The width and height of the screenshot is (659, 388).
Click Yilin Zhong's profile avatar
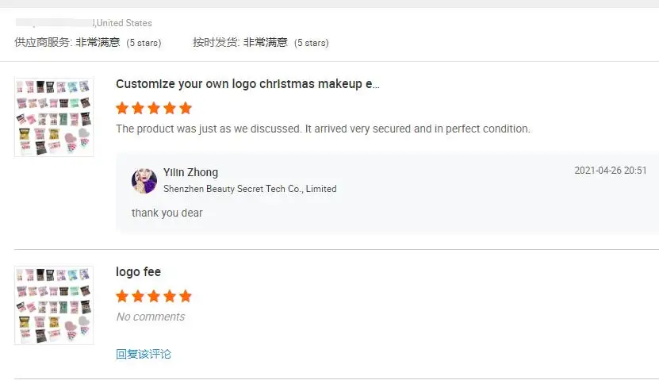(144, 180)
